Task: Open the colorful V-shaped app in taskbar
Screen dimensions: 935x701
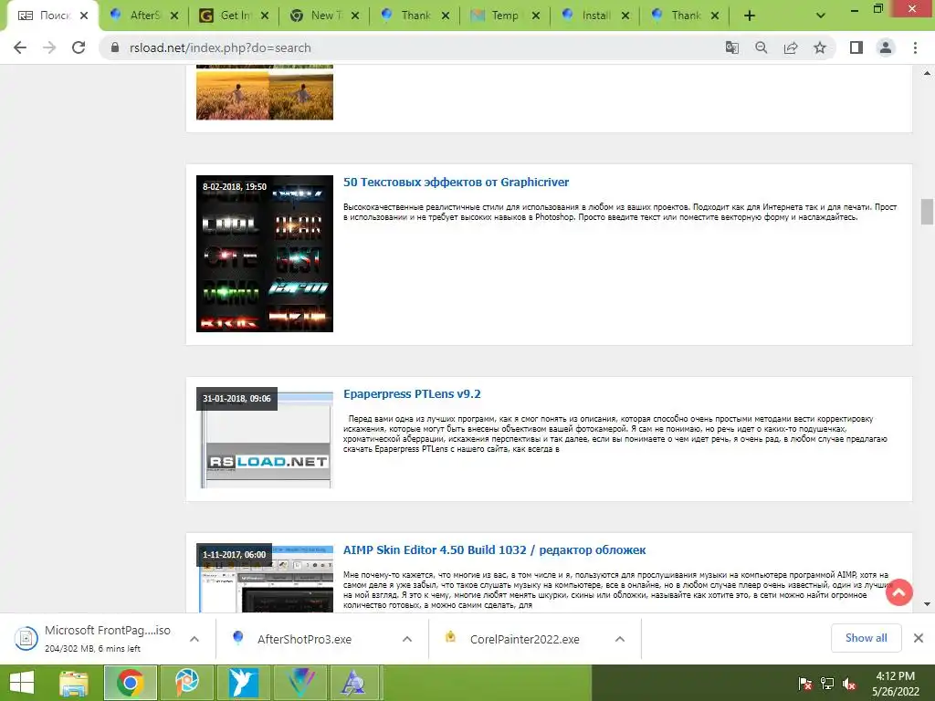Action: tap(299, 683)
